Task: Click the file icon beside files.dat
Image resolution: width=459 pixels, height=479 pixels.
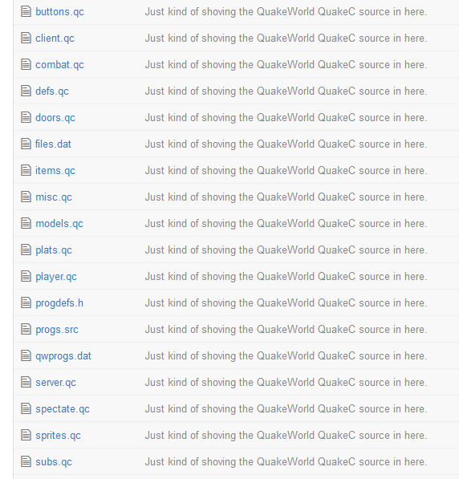Action: [x=26, y=144]
